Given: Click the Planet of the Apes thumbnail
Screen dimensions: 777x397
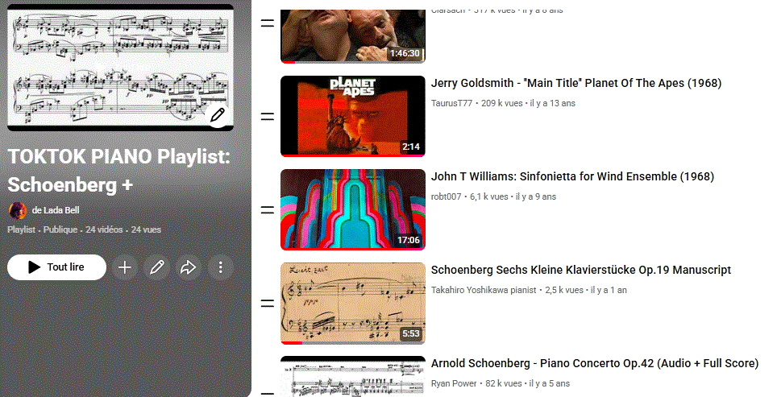Looking at the screenshot, I should tap(353, 116).
